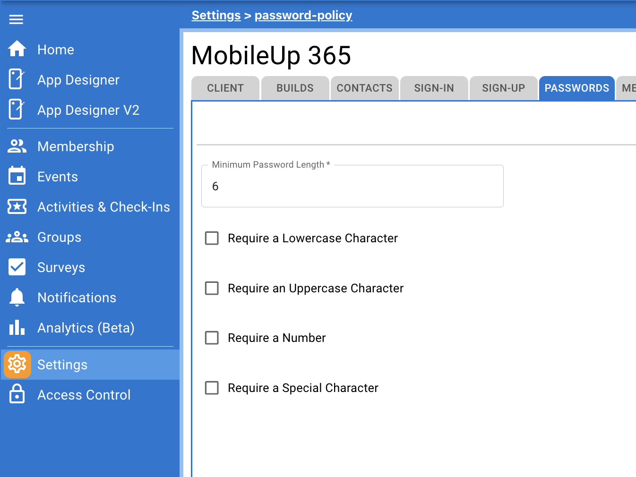Check Require an Uppercase Character
Viewport: 636px width, 477px height.
[212, 288]
